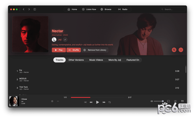Shuffle the Nectar album
The height and width of the screenshot is (118, 195).
pos(74,50)
